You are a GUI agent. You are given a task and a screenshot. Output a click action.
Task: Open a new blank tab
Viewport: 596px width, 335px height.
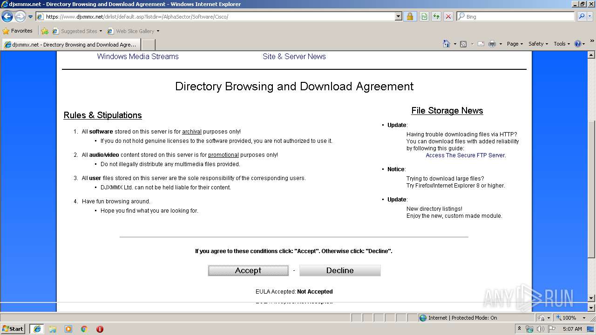point(148,45)
